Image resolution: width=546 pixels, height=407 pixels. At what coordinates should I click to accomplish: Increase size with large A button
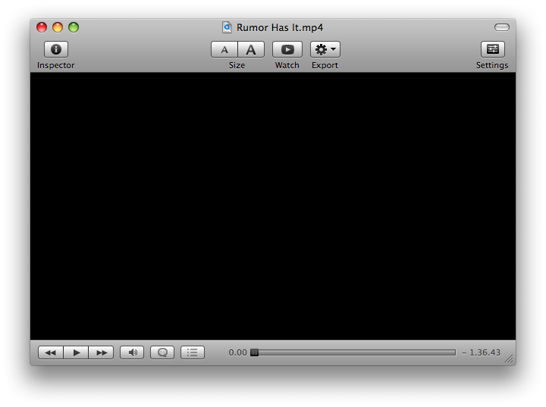coord(251,49)
